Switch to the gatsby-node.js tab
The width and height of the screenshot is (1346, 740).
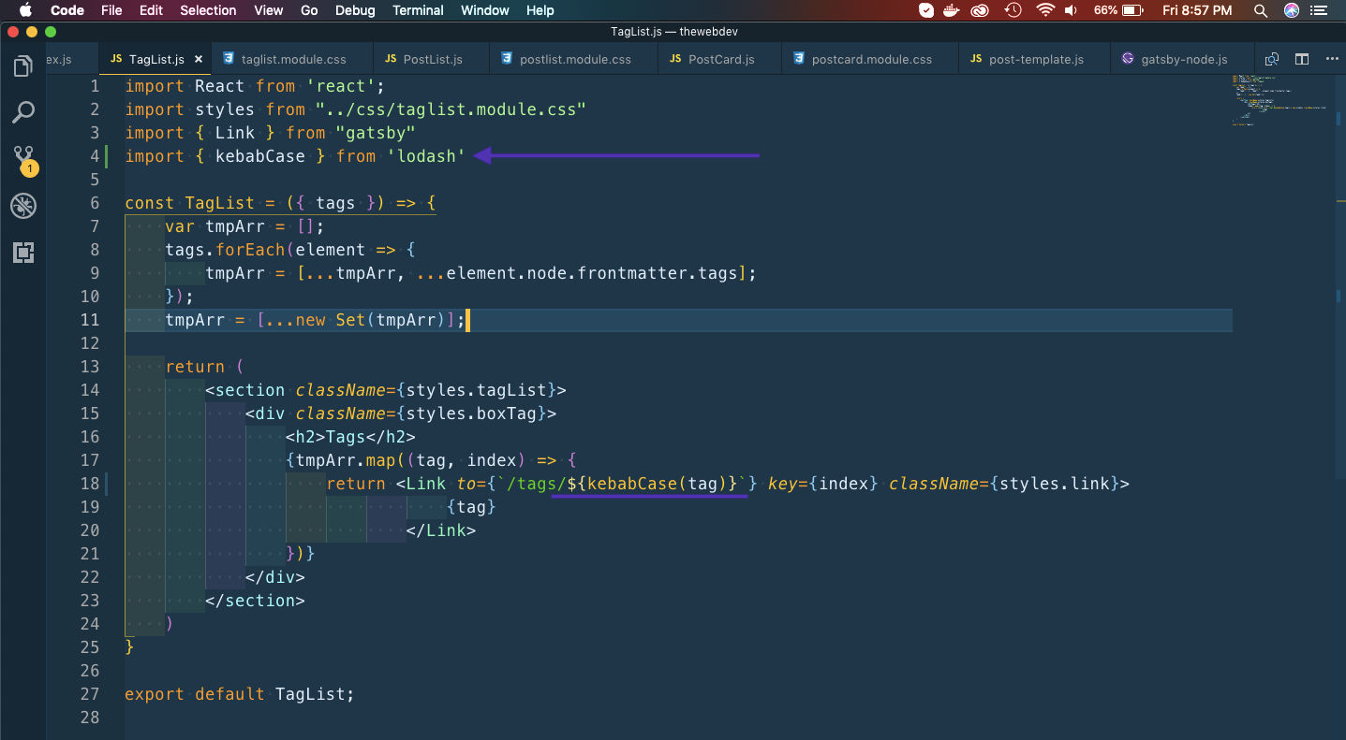[1182, 59]
